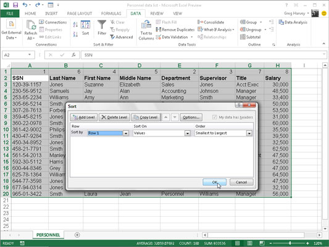The height and width of the screenshot is (247, 329).
Task: Open Customize Quick Access Toolbar dropdown
Action: pyautogui.click(x=58, y=5)
